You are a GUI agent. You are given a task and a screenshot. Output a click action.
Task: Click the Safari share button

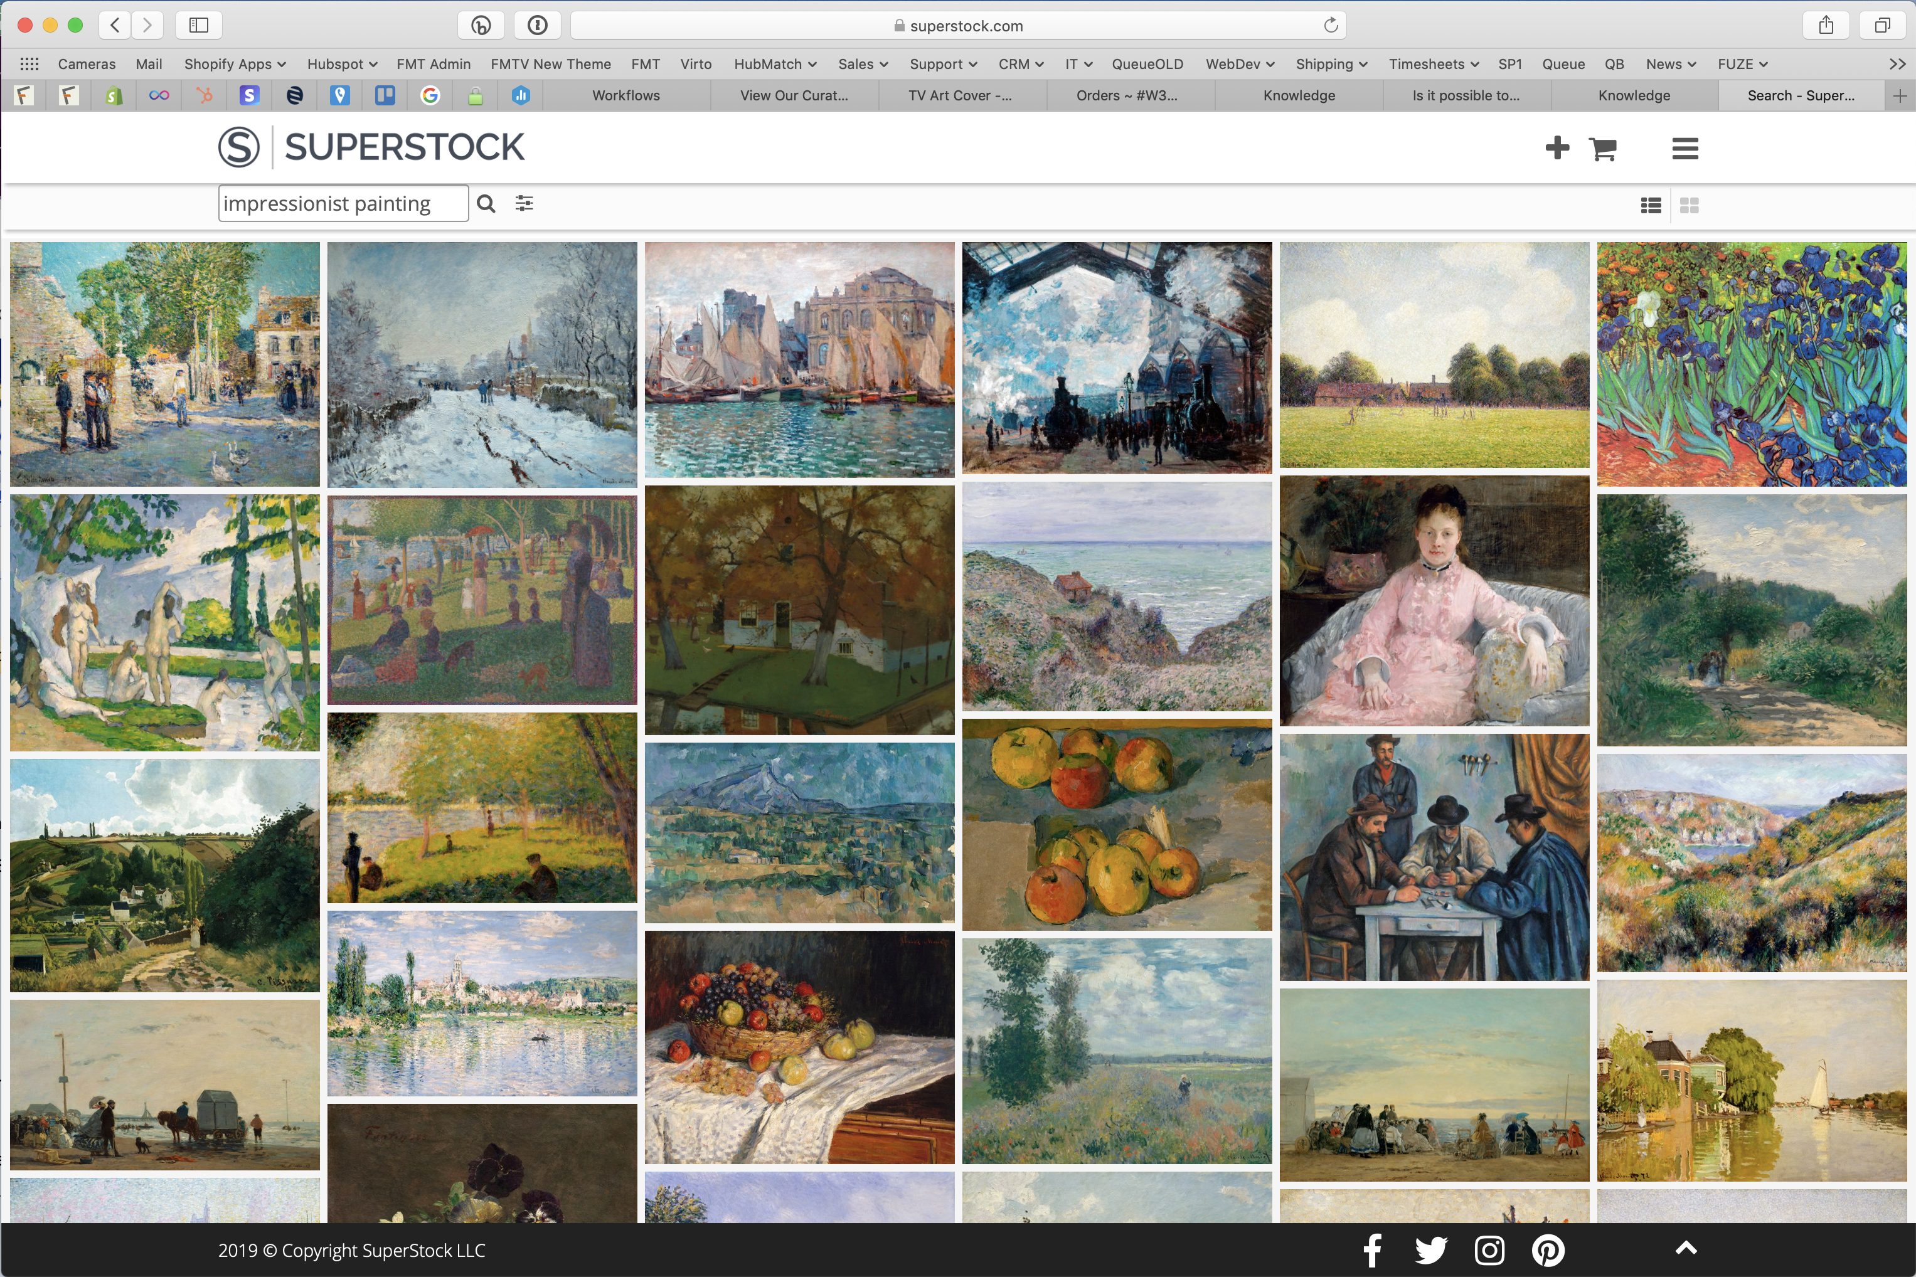click(x=1826, y=25)
